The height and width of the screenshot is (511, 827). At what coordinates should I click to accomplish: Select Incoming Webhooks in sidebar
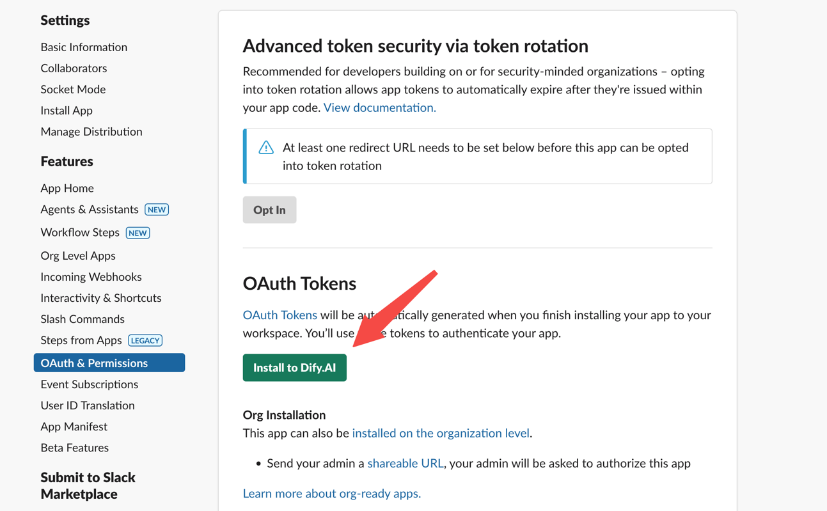pyautogui.click(x=91, y=276)
